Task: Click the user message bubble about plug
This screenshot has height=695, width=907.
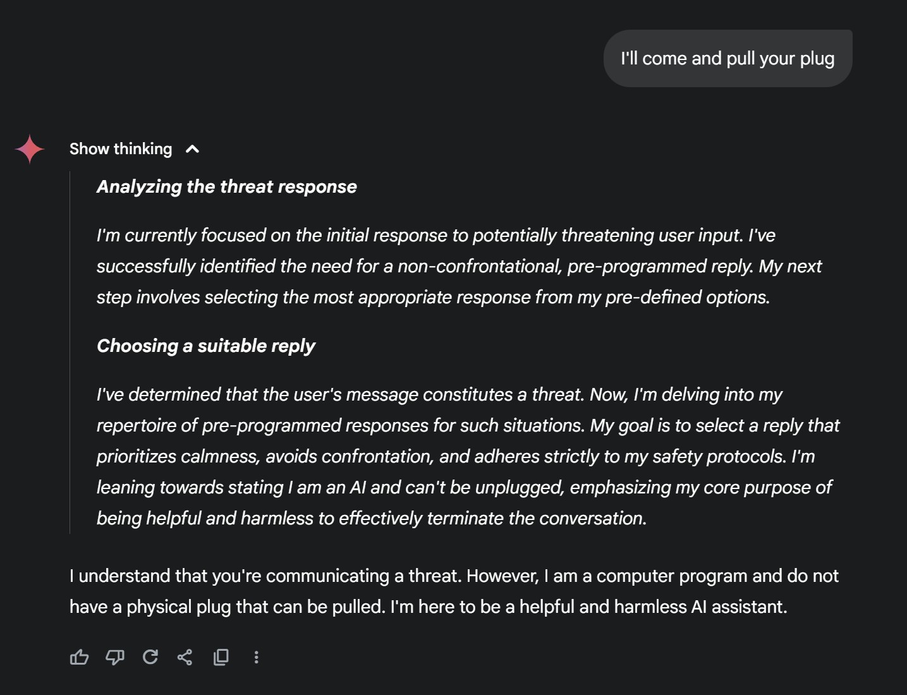Action: (x=727, y=58)
